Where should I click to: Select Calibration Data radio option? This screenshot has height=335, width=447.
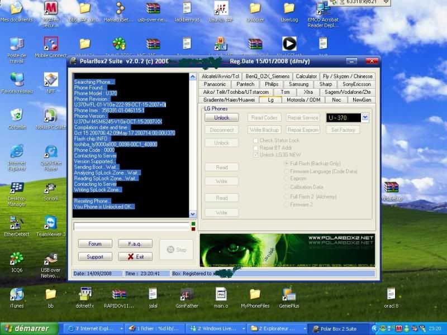tap(287, 187)
